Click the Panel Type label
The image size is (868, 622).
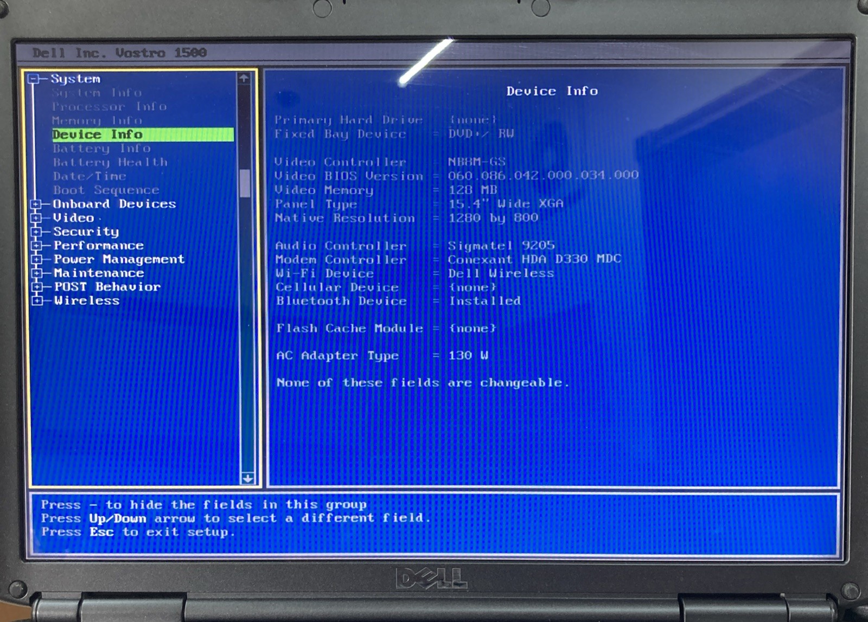click(x=316, y=204)
